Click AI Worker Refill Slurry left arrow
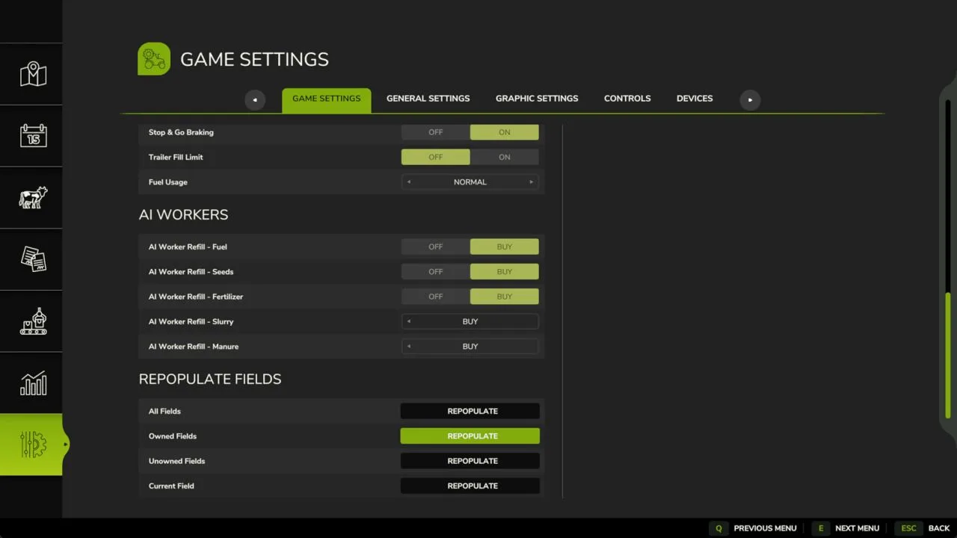 coord(409,321)
